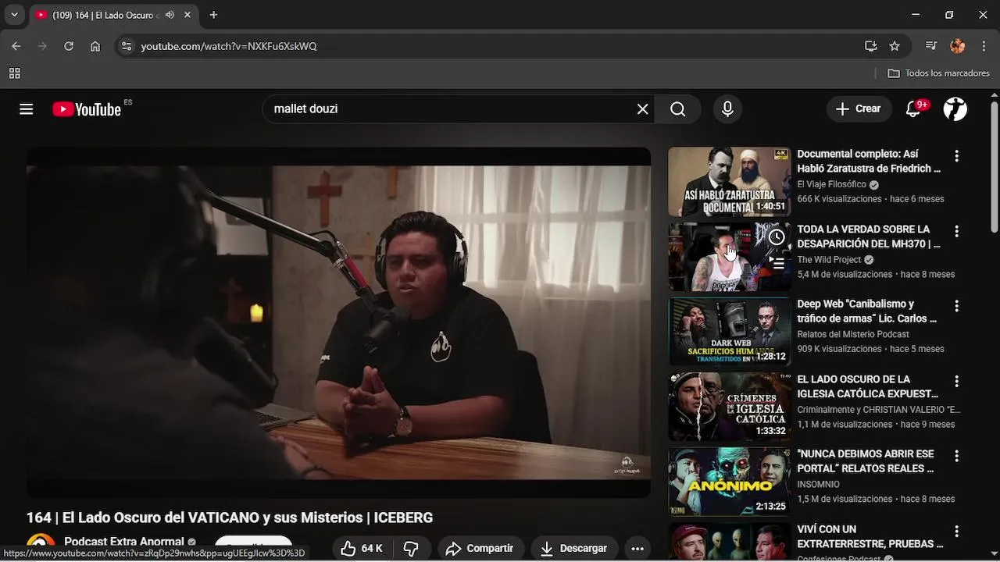
Task: Dislike the video with thumbs down
Action: (x=412, y=548)
